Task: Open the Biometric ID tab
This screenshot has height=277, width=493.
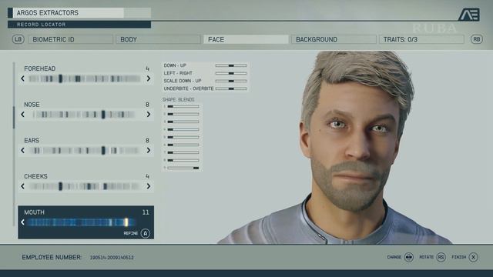Action: point(70,39)
